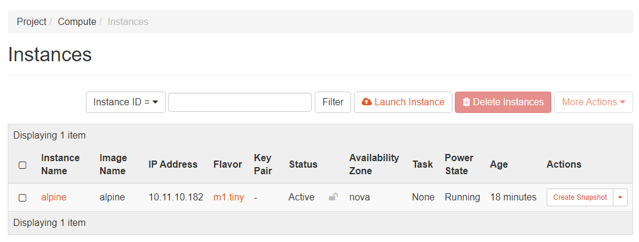Open the alpine instance name link
The height and width of the screenshot is (242, 639).
[x=54, y=197]
